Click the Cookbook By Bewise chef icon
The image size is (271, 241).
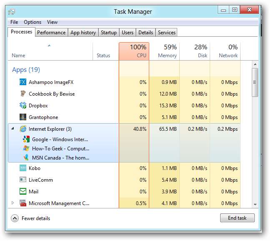tap(23, 94)
